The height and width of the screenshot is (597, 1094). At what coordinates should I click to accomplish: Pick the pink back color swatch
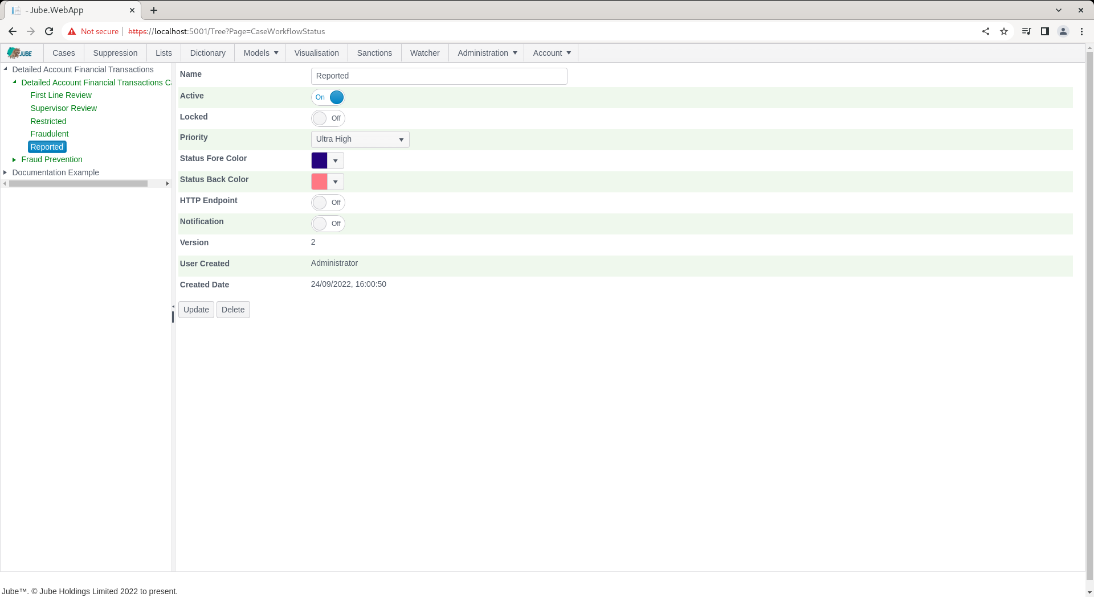click(319, 182)
